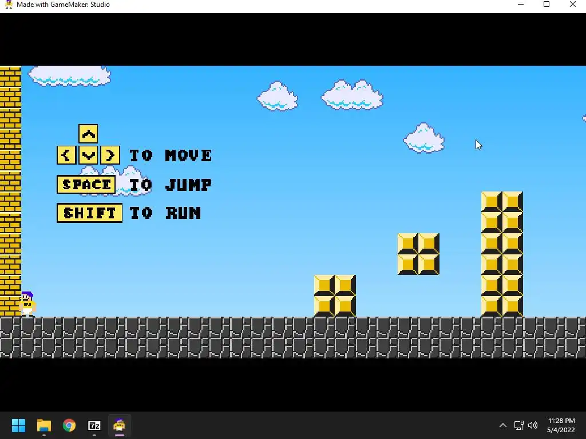586x439 pixels.
Task: Open the volume control in system tray
Action: [533, 425]
